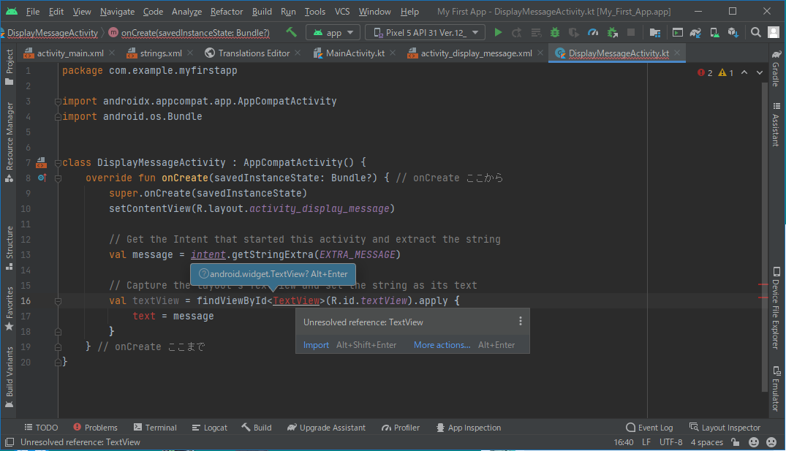Screen dimensions: 786x451
Task: Collapse the DisplayMessageActivity class fold marker
Action: [x=58, y=163]
